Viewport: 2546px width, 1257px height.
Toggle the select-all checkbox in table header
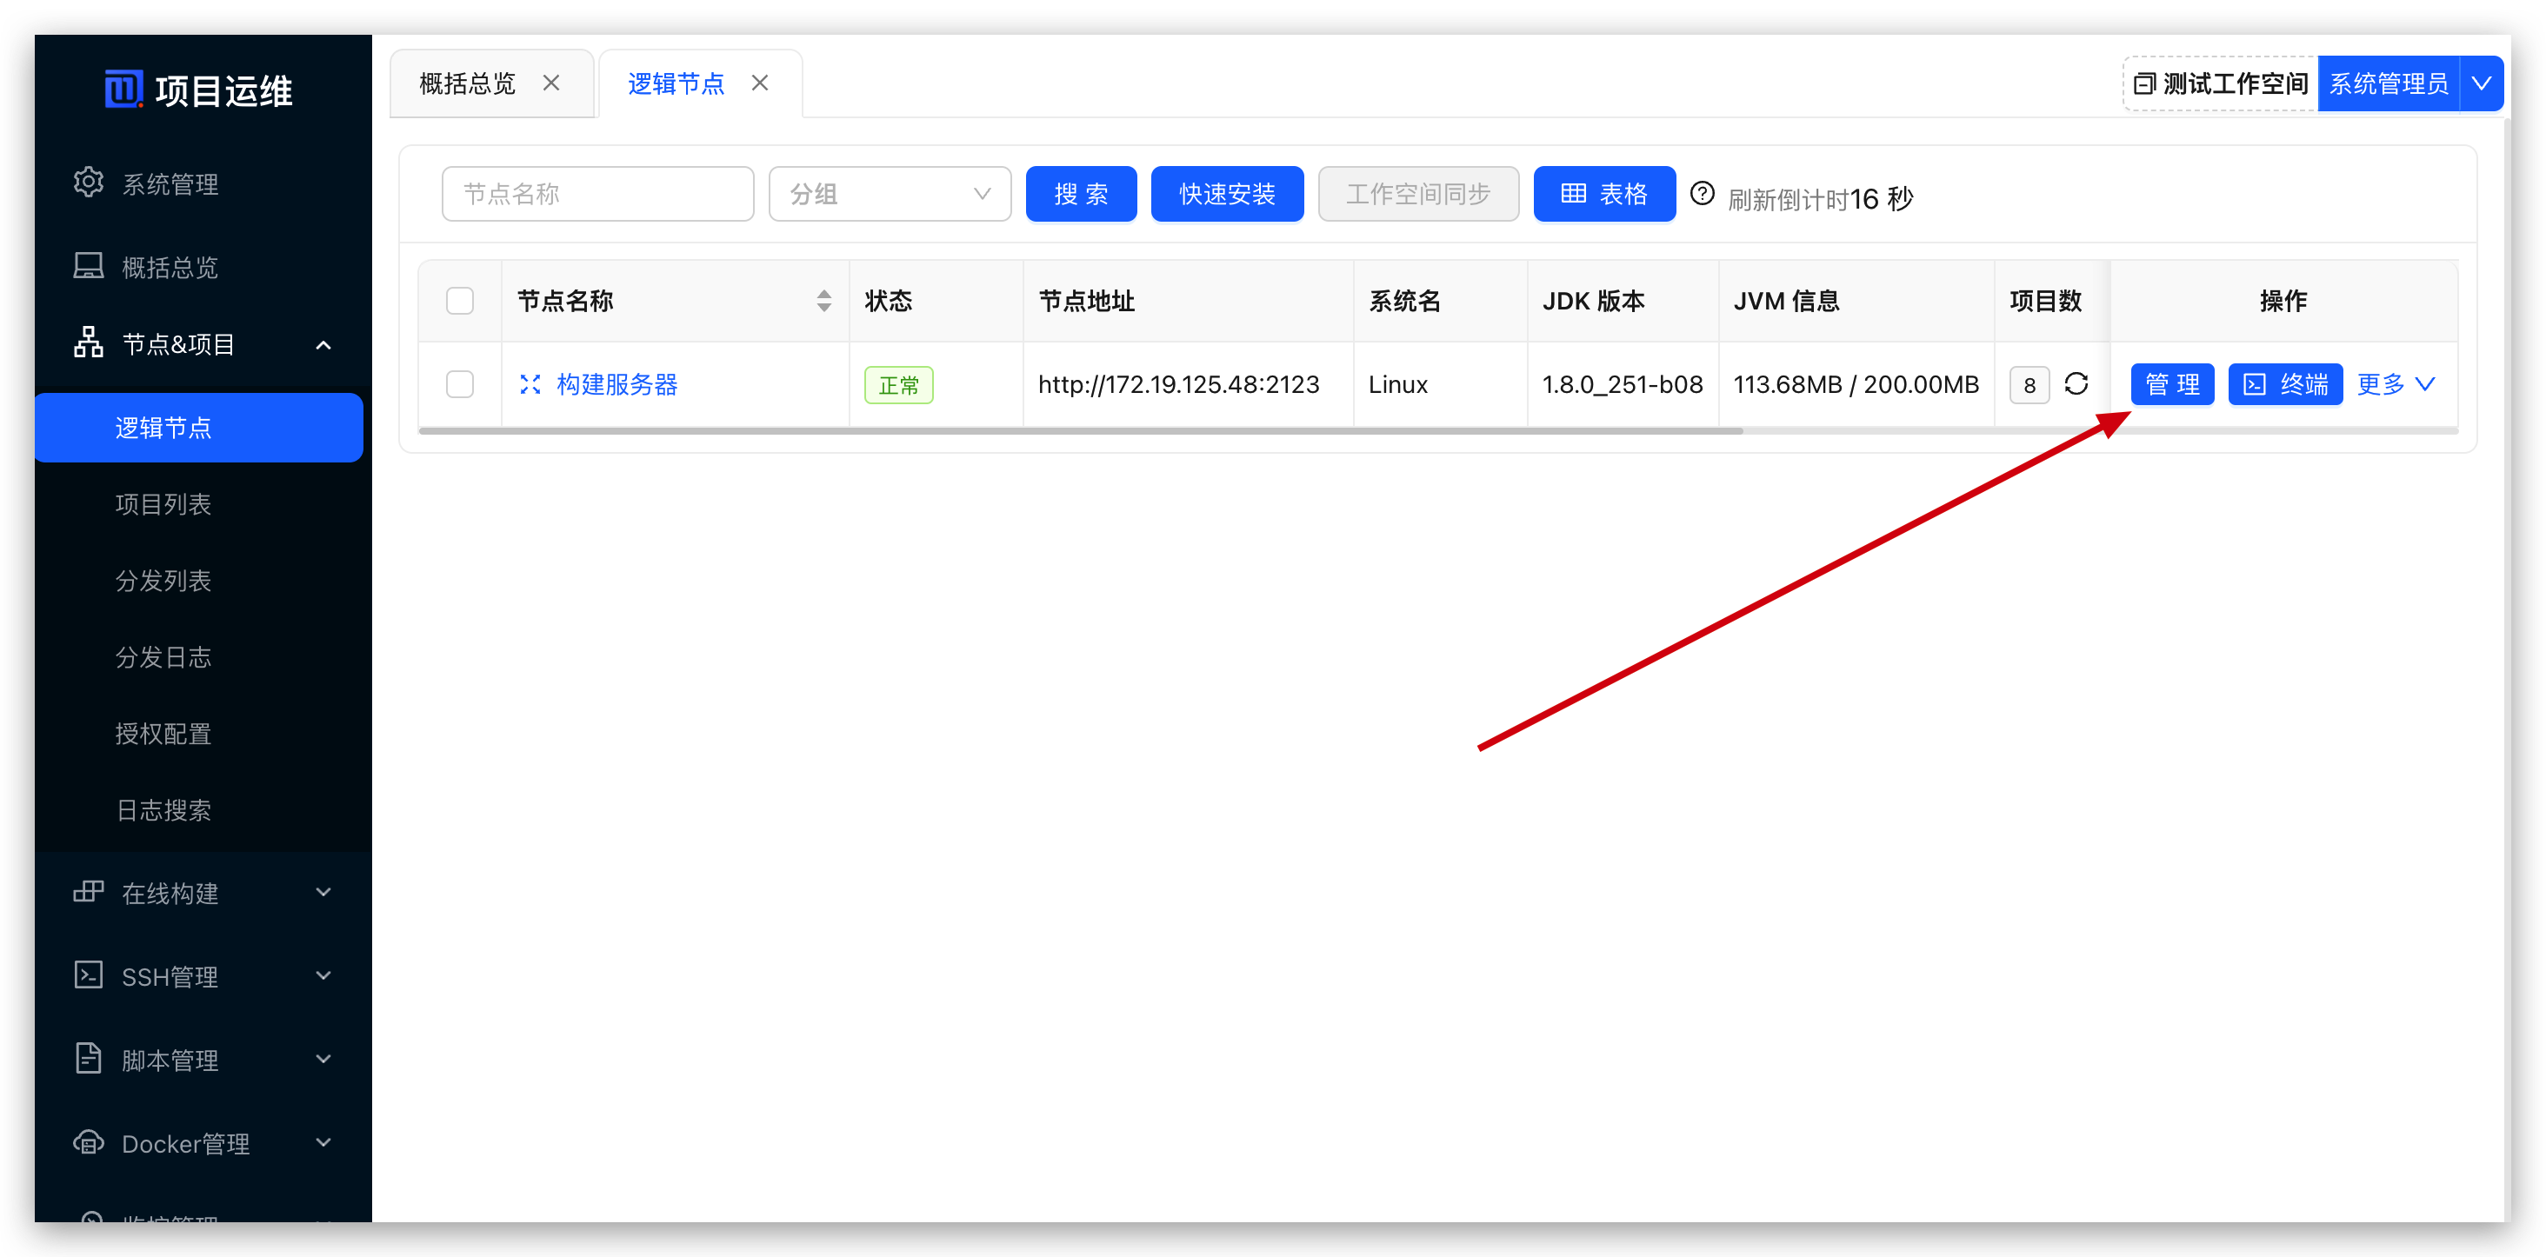(x=460, y=301)
